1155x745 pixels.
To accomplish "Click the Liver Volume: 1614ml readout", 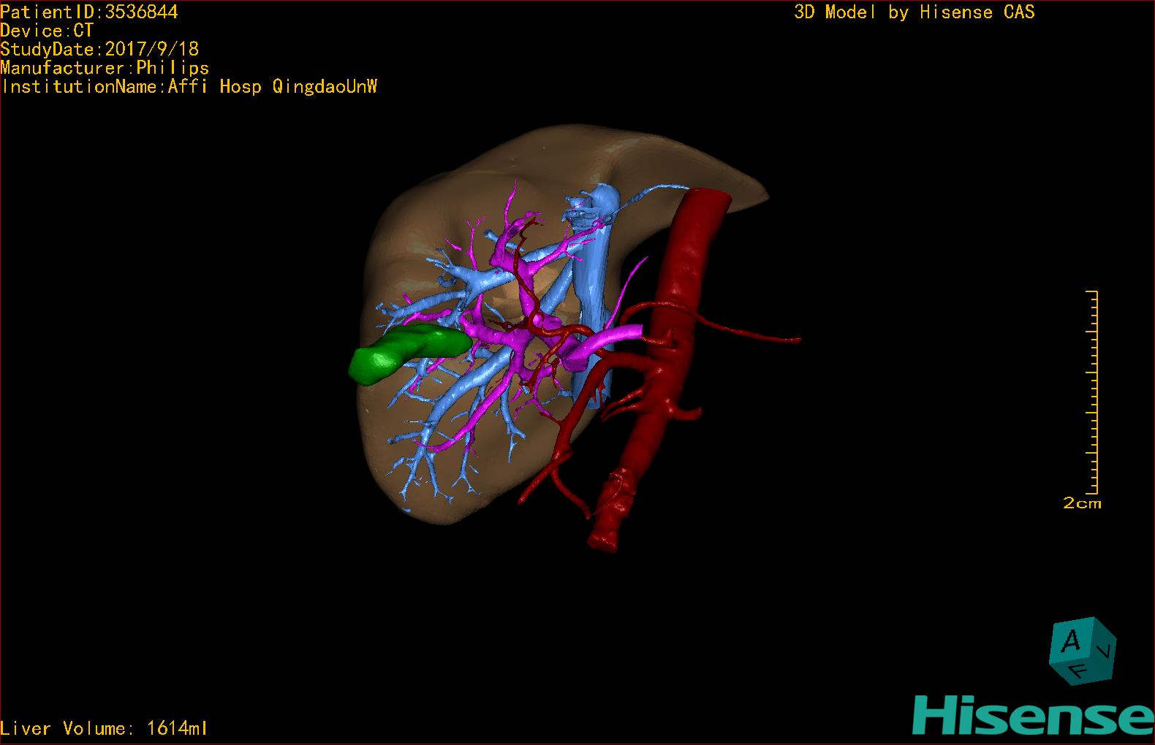I will pos(104,728).
